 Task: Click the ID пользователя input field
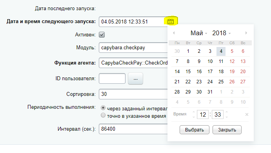pyautogui.click(x=112, y=79)
